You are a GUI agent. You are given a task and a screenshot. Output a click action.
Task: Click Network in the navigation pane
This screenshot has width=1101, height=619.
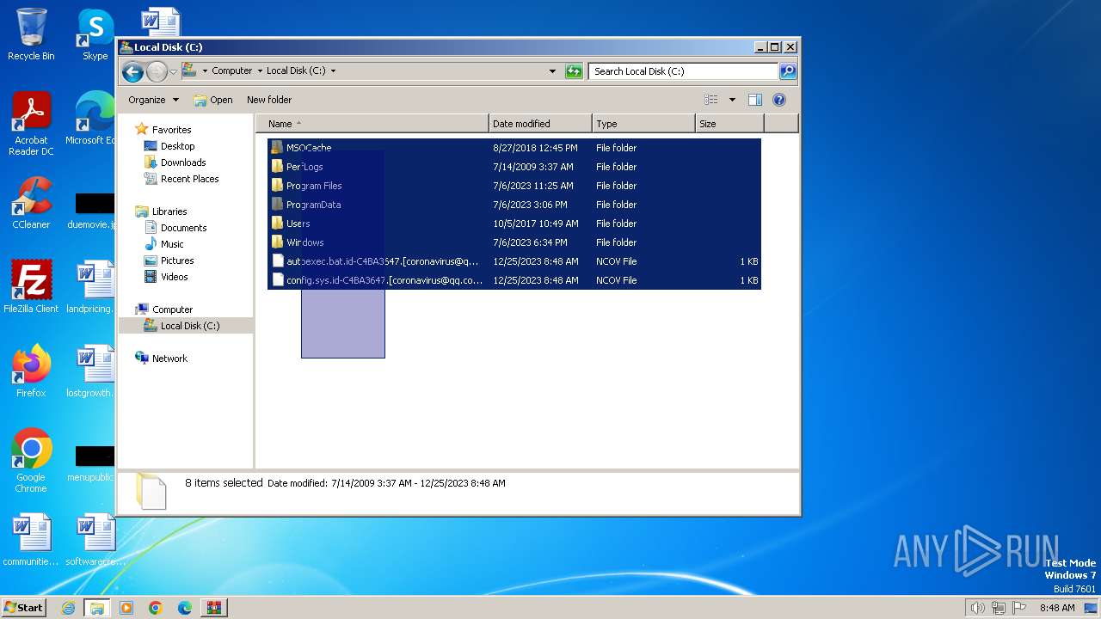169,359
